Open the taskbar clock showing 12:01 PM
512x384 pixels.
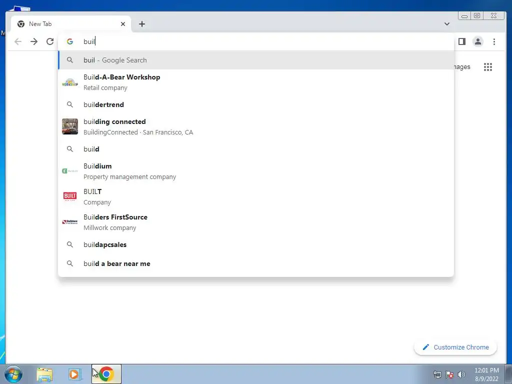pos(486,374)
